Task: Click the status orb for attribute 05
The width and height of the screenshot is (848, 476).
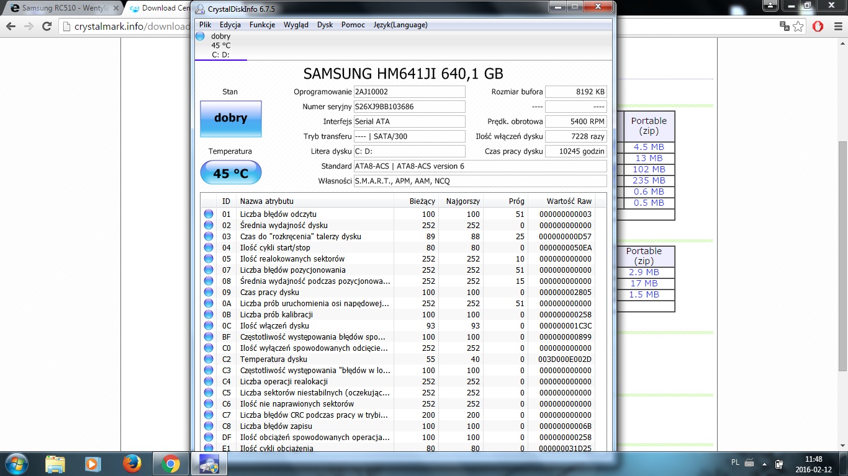Action: coord(209,258)
